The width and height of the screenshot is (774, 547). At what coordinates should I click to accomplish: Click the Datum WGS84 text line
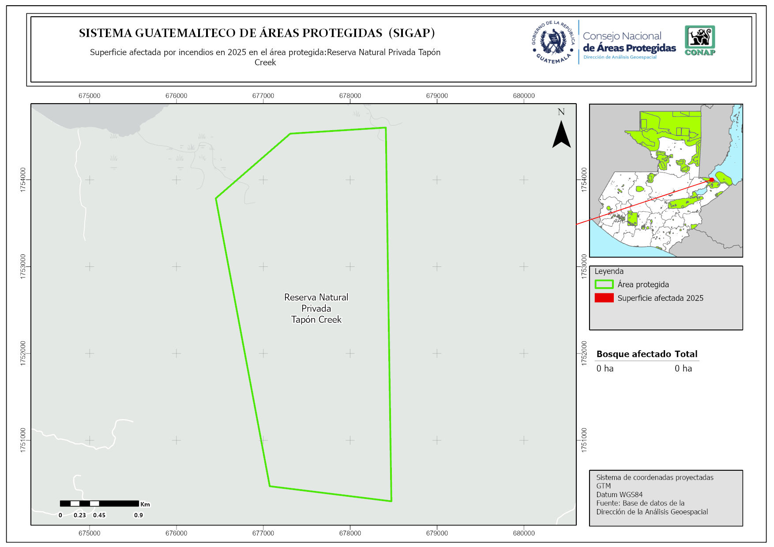[x=619, y=495]
